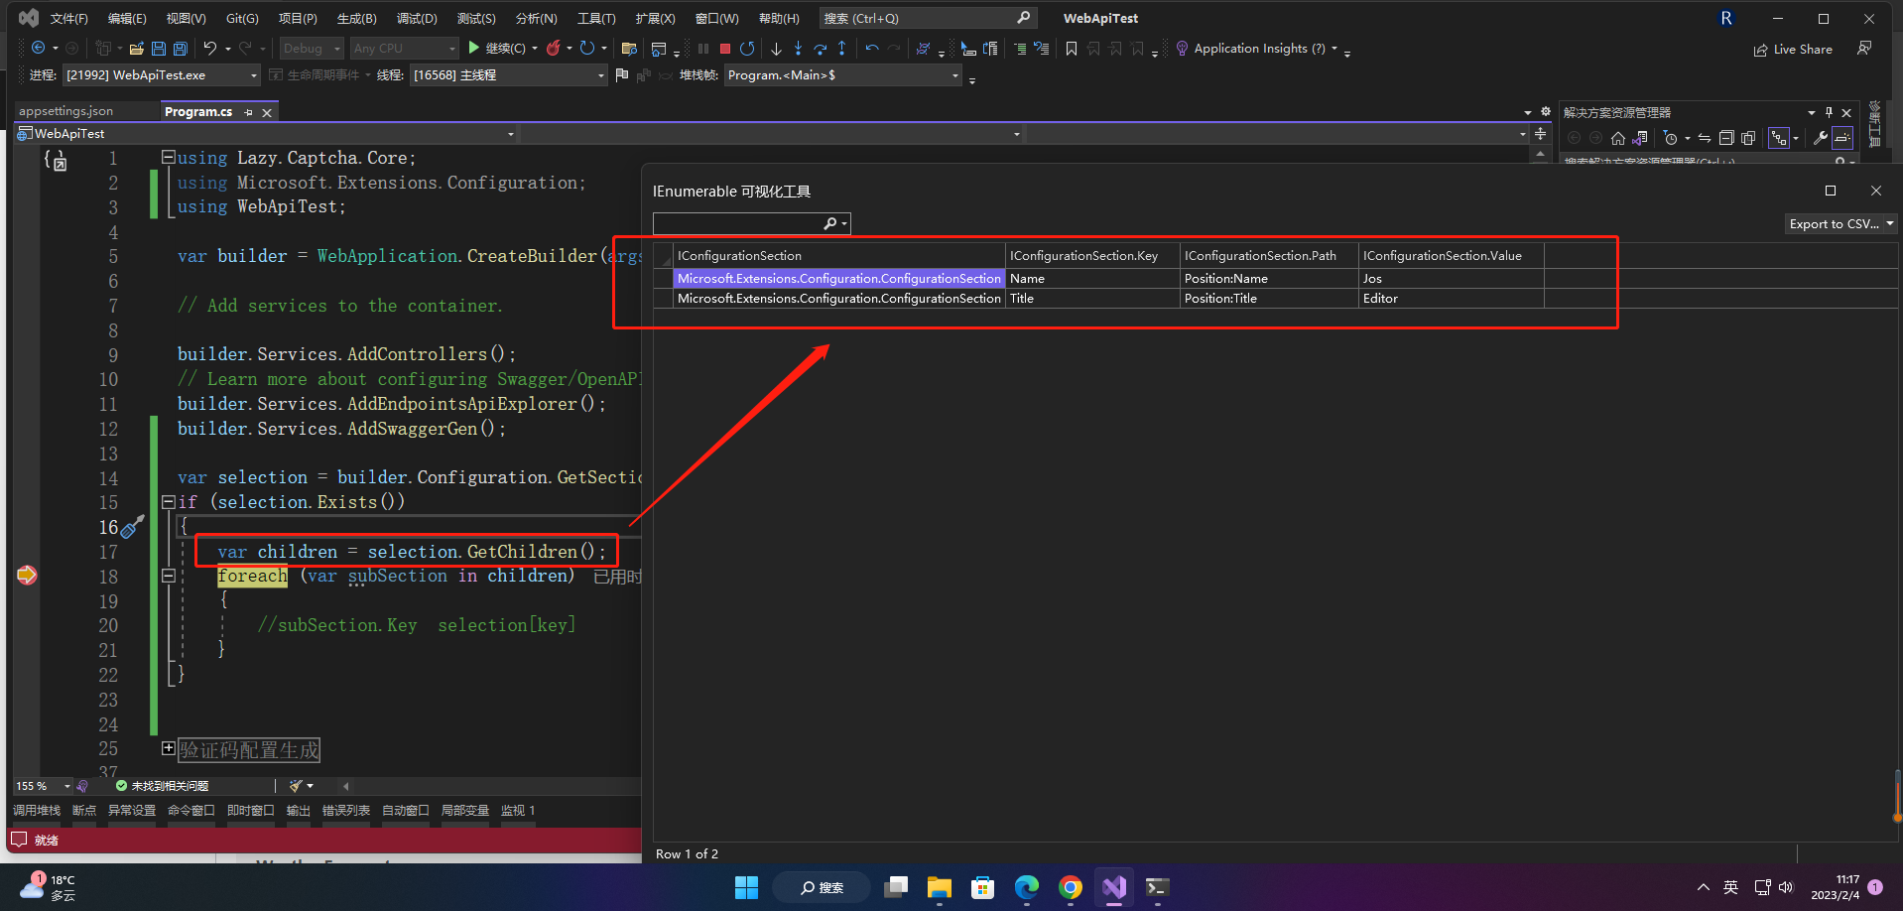This screenshot has height=911, width=1903.
Task: Click the search magnifier in the IEnumerable visualizer
Action: 830,223
